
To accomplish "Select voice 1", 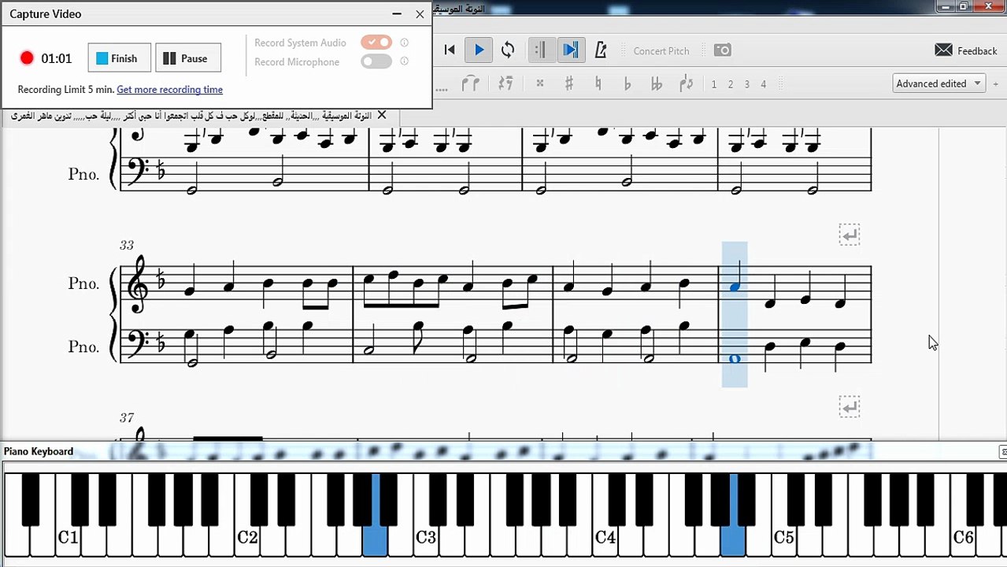I will tap(714, 84).
